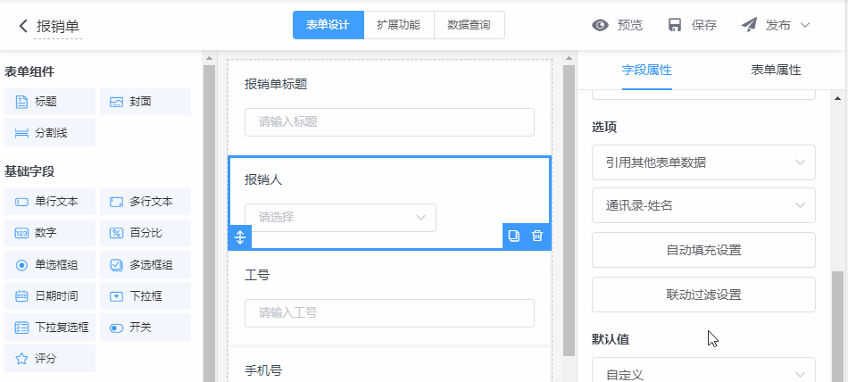Click the right panel vertical scrollbar
The image size is (848, 382).
tap(837, 321)
